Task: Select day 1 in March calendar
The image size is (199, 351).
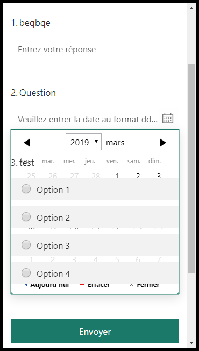Action: click(117, 175)
